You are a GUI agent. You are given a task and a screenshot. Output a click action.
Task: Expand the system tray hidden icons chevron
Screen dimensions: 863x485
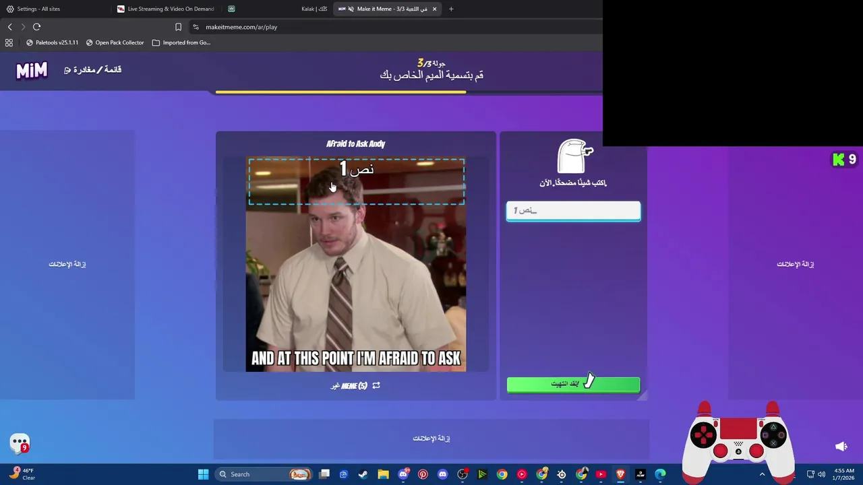point(763,474)
